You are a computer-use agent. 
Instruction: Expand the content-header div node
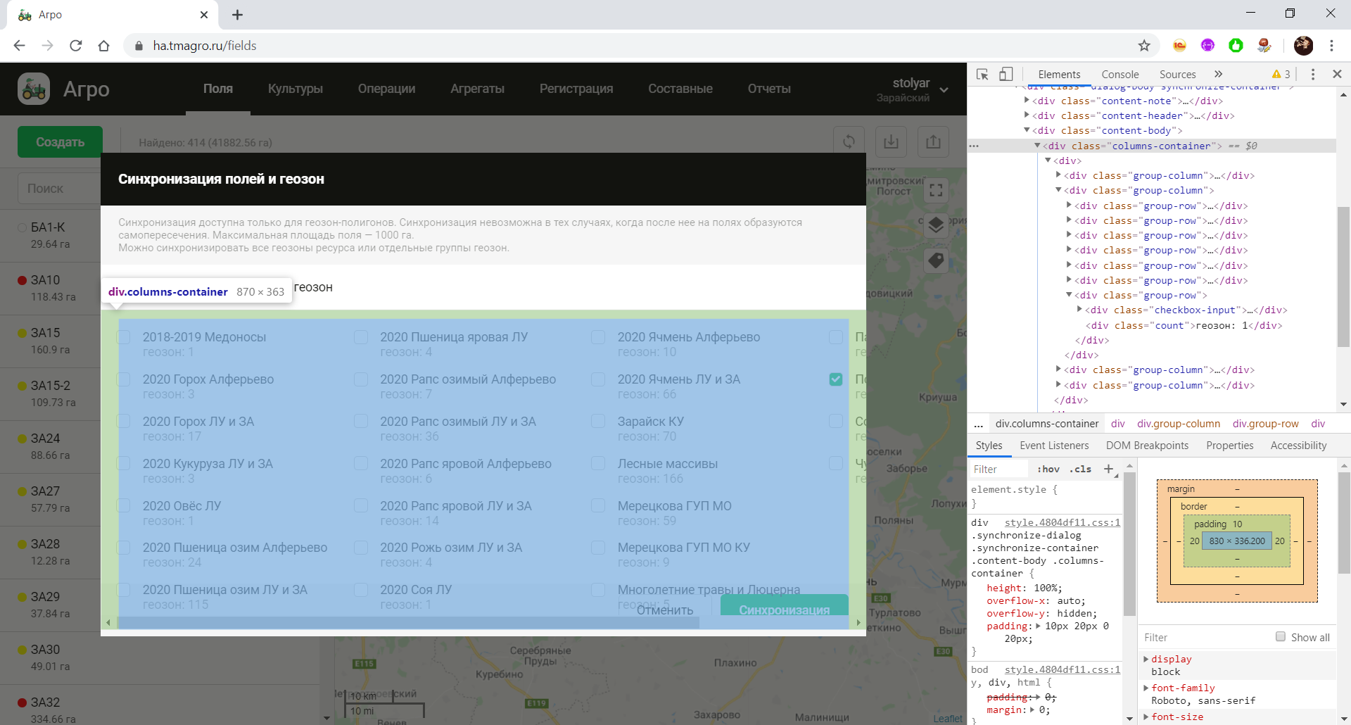tap(1027, 115)
